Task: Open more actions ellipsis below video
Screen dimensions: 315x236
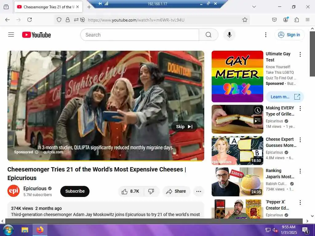Action: click(x=198, y=191)
